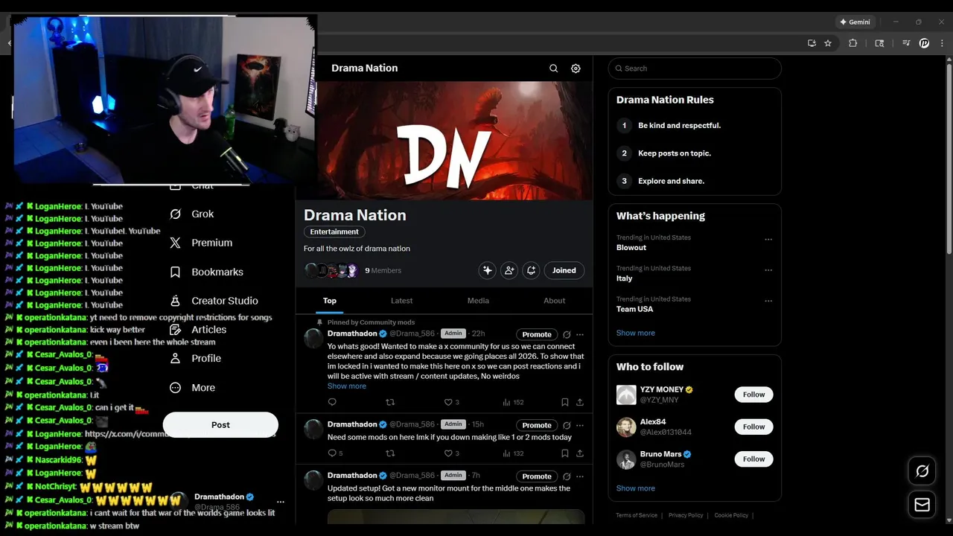Screen dimensions: 953x536
Task: Repost the 15h 'Need some mods' post
Action: click(390, 453)
